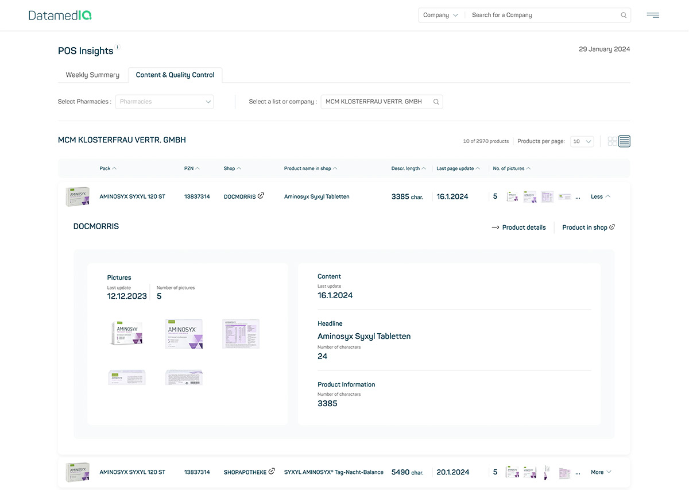Open Products per page dropdown
Viewport: 689px width, 490px height.
(x=582, y=141)
